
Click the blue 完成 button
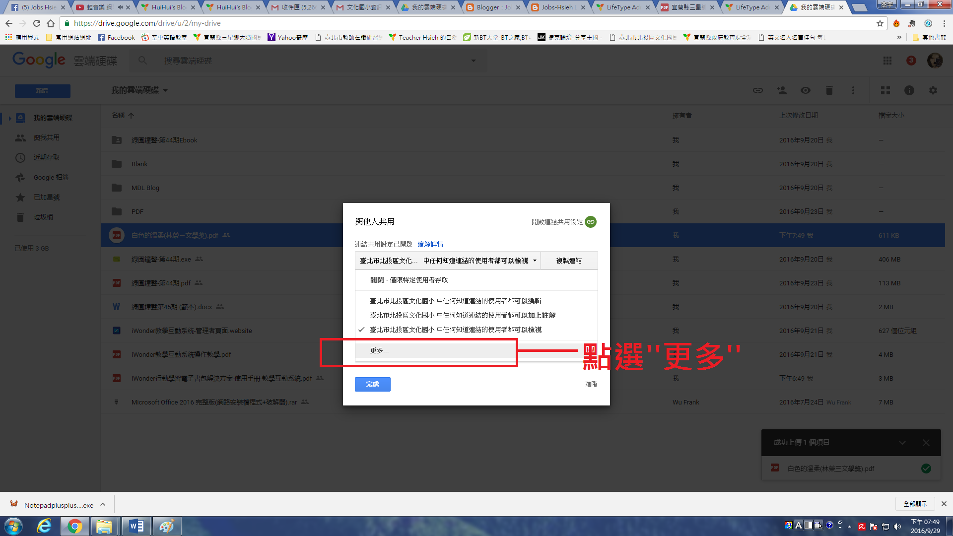point(372,384)
